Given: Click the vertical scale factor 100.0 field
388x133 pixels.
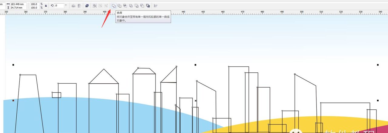Looking at the screenshot, I should coord(34,7).
